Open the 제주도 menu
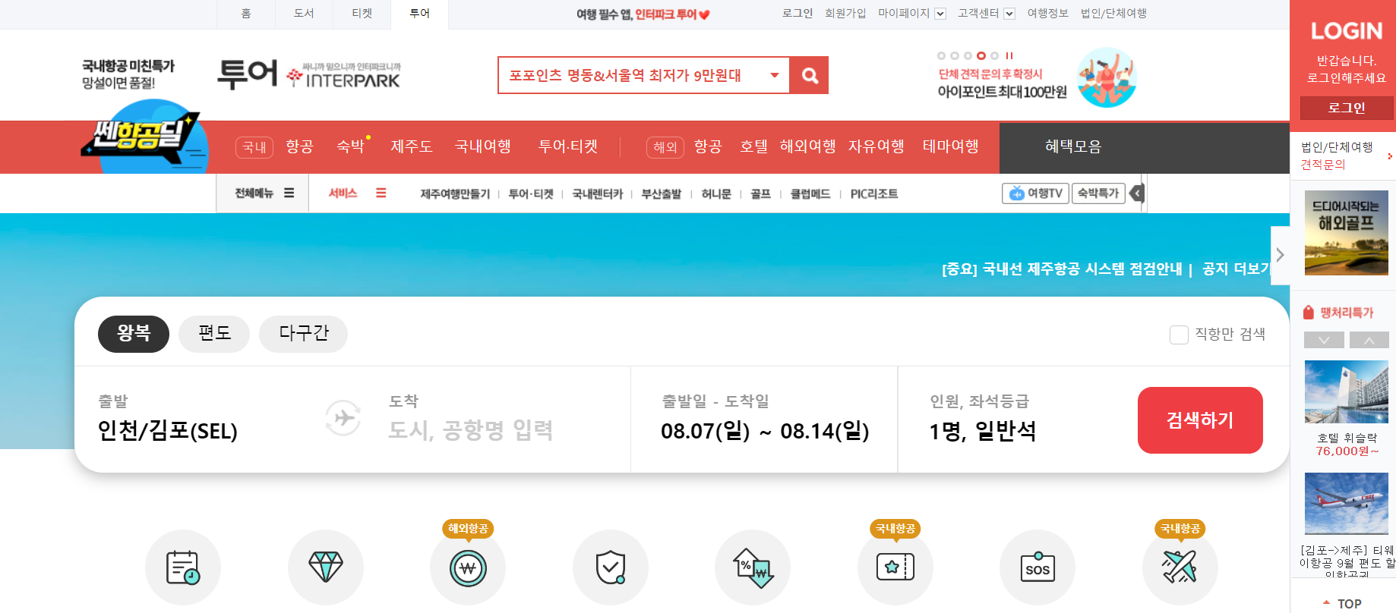 411,146
